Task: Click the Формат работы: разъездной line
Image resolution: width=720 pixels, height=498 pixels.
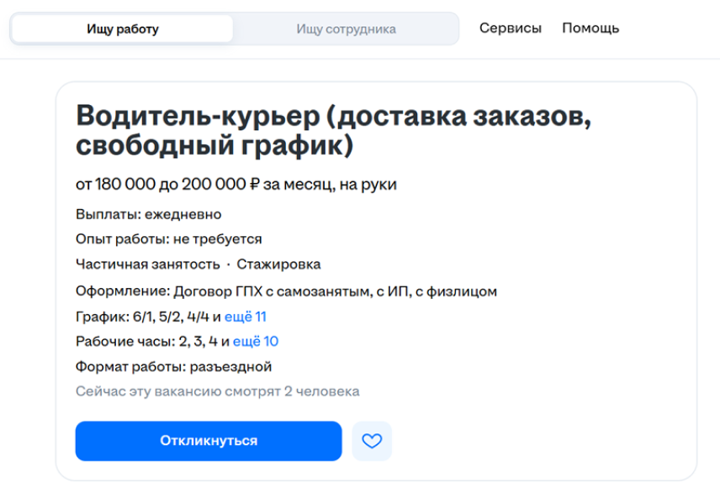Action: click(173, 366)
